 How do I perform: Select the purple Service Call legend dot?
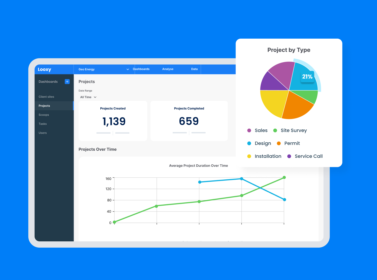pos(289,156)
